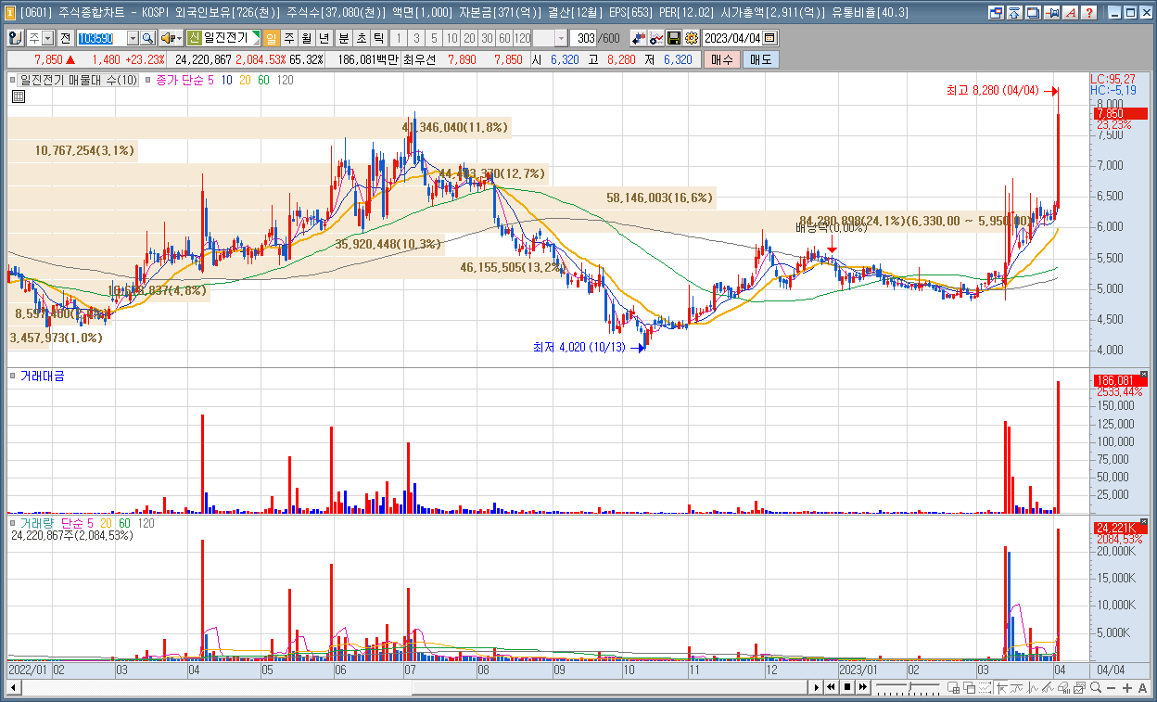
Task: Open help with the red question icon
Action: [1088, 13]
